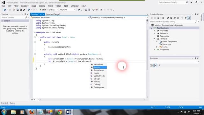The height and width of the screenshot is (115, 204).
Task: Refresh the Solution Explorer
Action: (x=171, y=18)
